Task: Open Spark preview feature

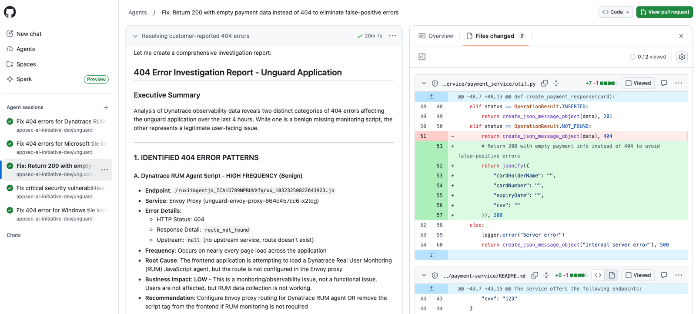Action: point(24,79)
